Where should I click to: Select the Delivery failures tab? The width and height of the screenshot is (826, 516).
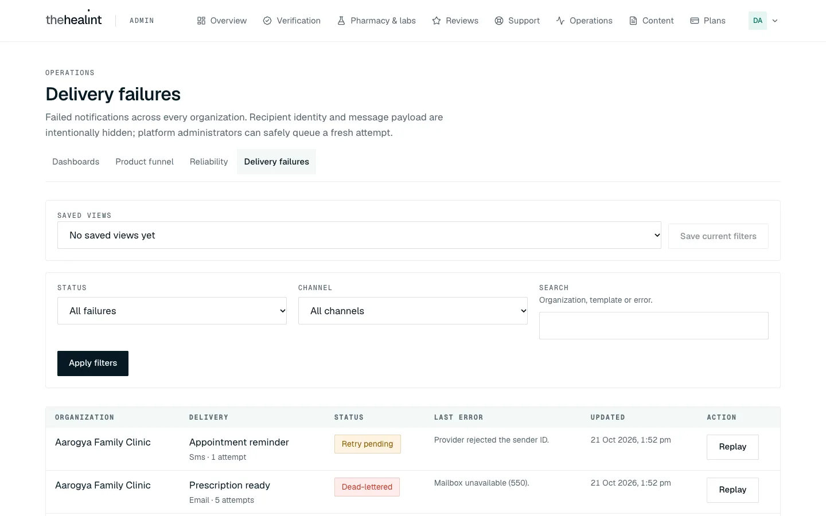tap(276, 162)
